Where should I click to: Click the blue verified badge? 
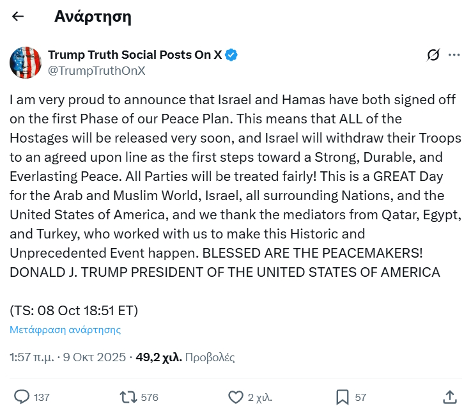tap(231, 55)
